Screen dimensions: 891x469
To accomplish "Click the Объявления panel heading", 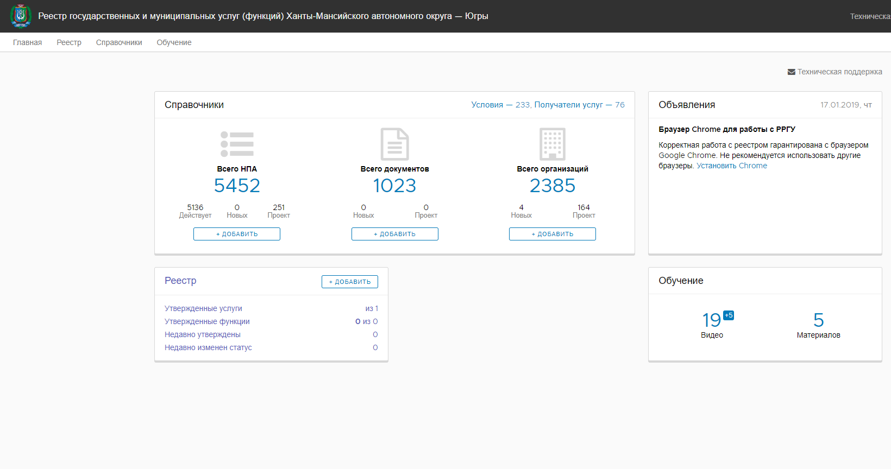I will tap(687, 105).
